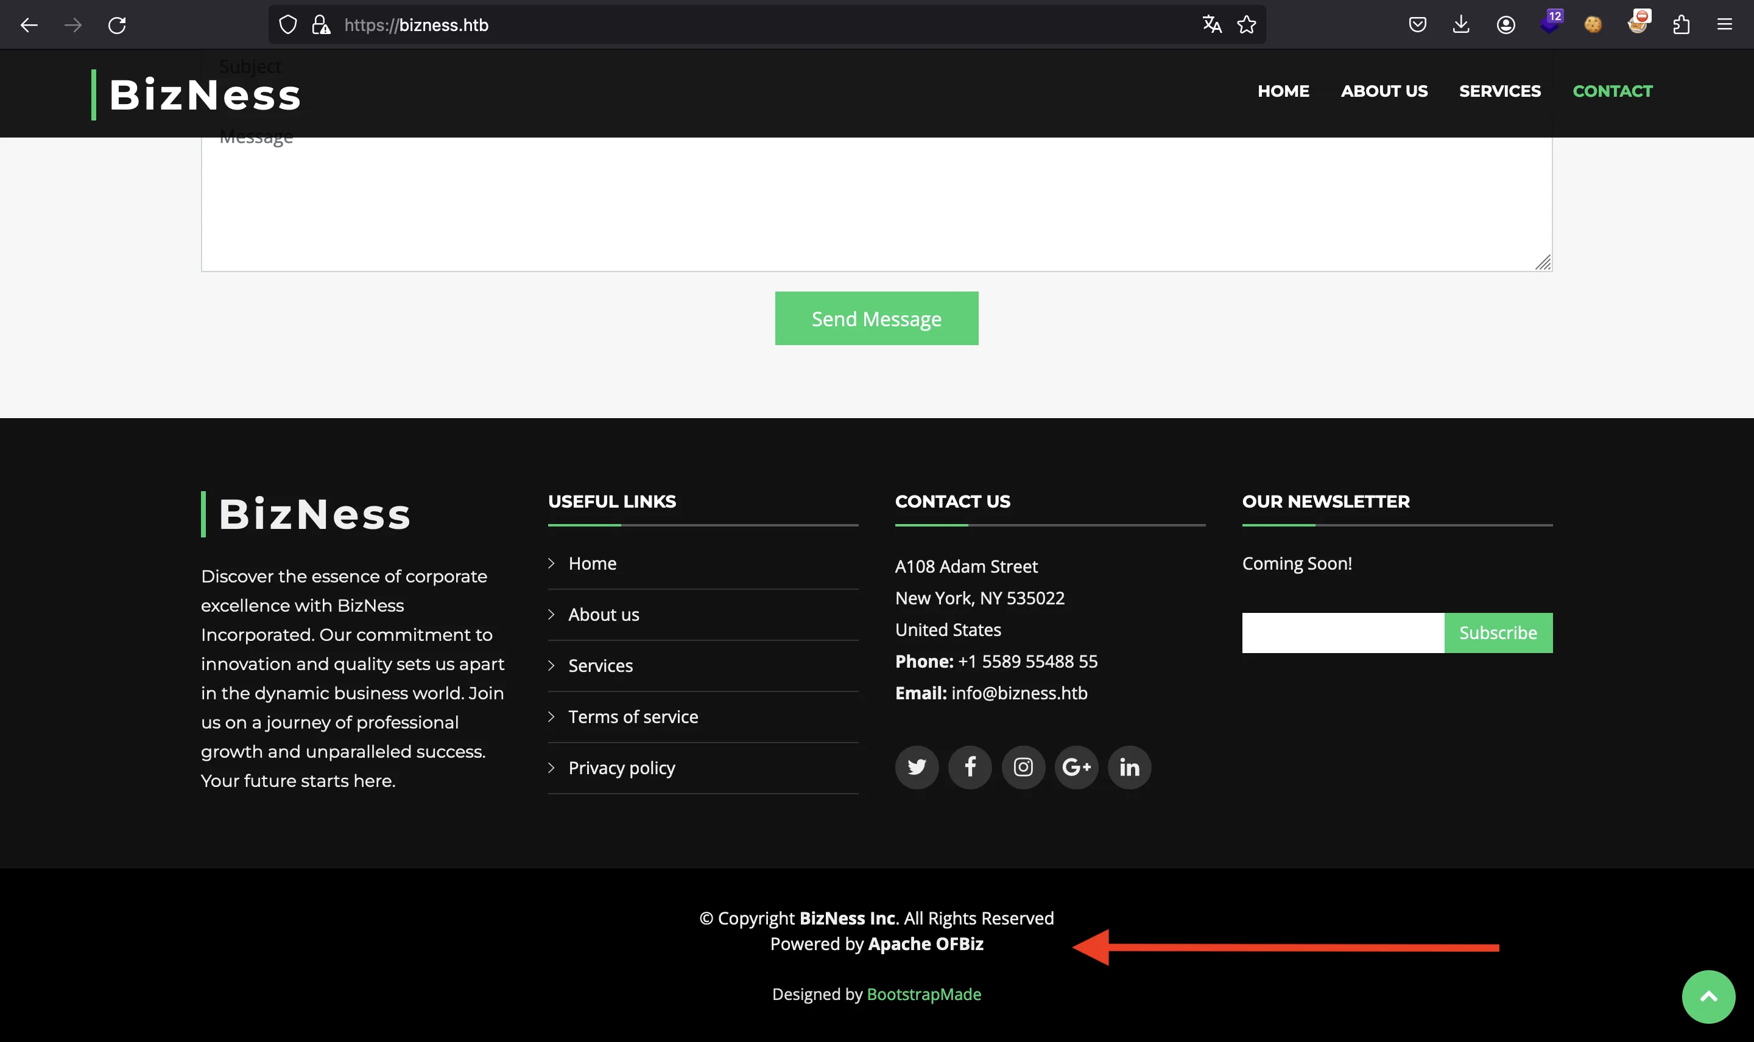The height and width of the screenshot is (1042, 1754).
Task: Open the Facebook social icon
Action: click(x=970, y=767)
